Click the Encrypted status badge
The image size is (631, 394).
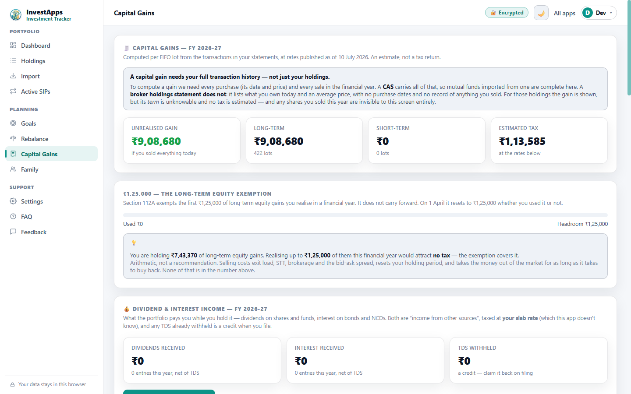[x=507, y=13]
